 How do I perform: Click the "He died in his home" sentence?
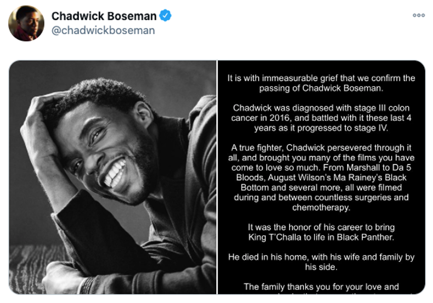(321, 261)
